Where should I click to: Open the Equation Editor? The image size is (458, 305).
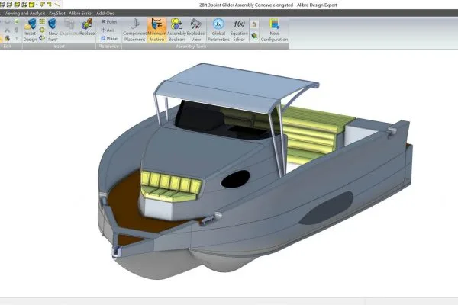[239, 30]
